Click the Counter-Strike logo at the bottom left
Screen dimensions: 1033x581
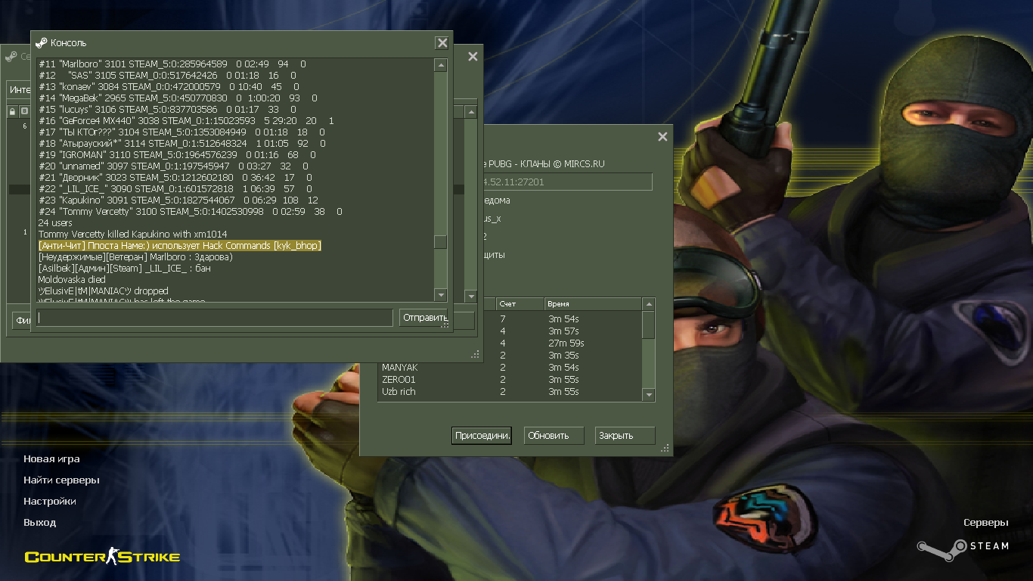pyautogui.click(x=102, y=558)
